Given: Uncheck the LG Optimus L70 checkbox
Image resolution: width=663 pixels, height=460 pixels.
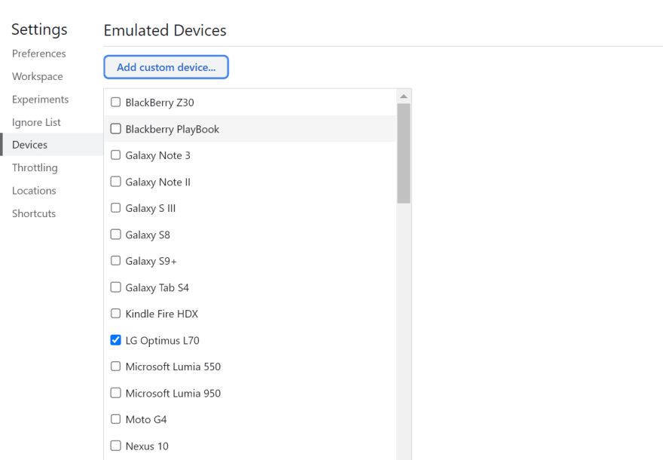Looking at the screenshot, I should (115, 340).
